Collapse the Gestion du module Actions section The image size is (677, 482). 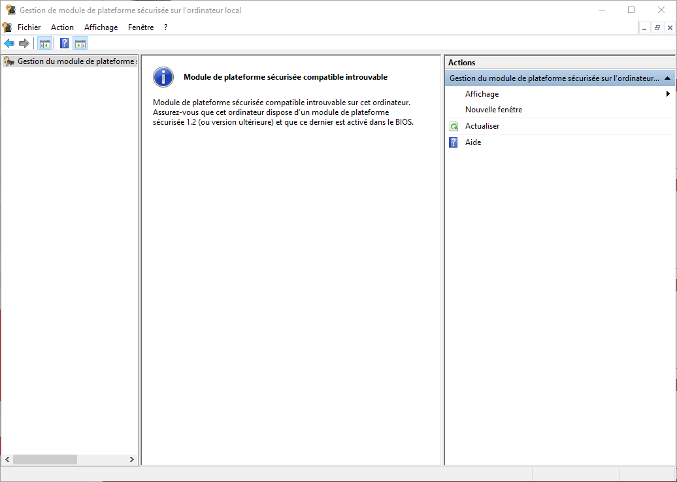click(667, 78)
